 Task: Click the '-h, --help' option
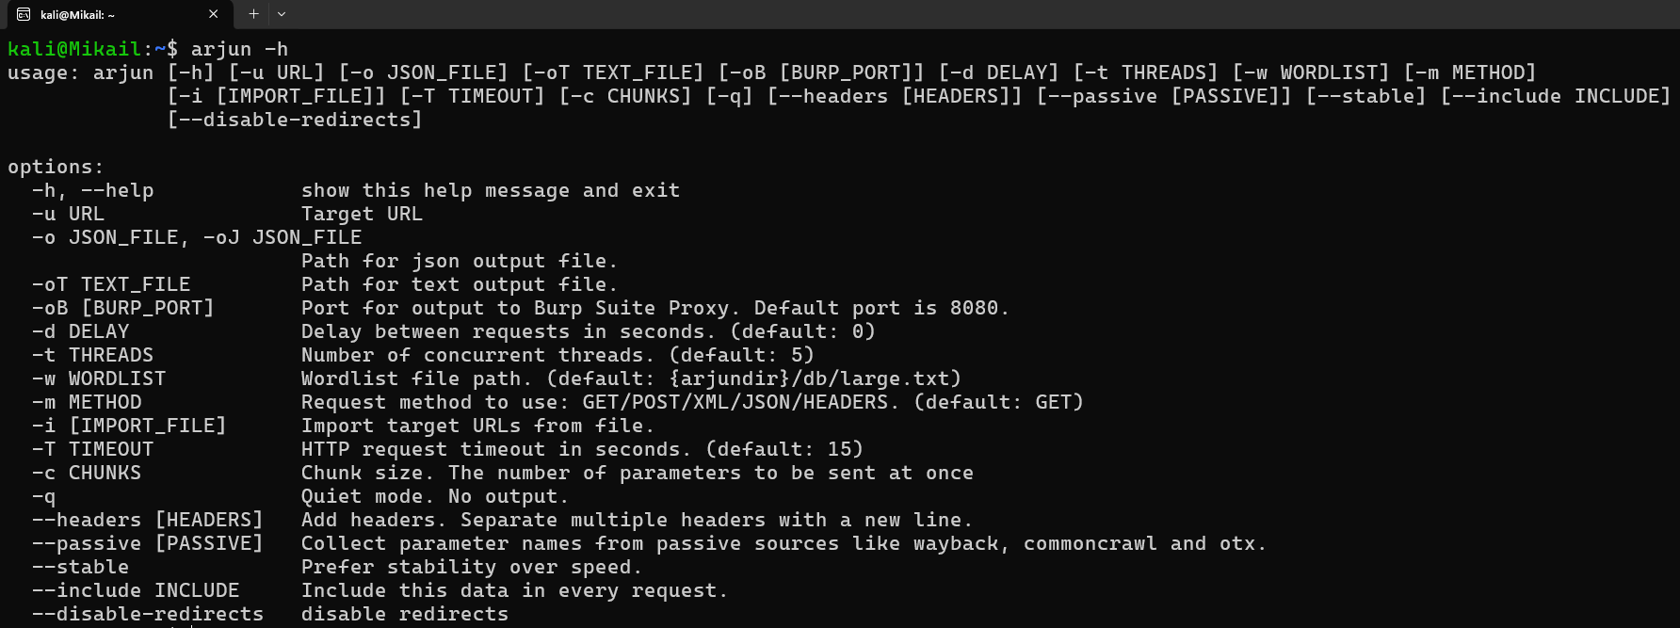point(92,190)
